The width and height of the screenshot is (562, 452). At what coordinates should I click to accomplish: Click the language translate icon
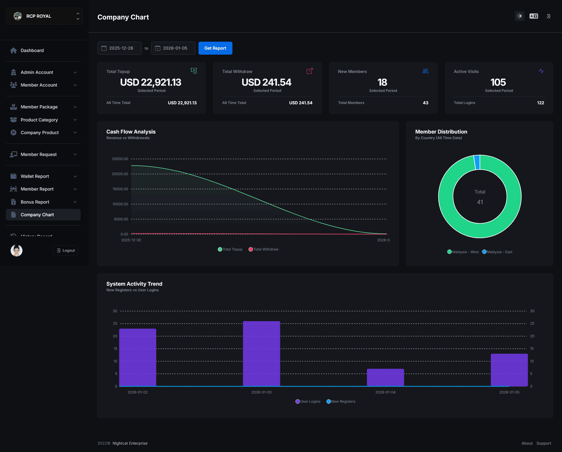534,16
